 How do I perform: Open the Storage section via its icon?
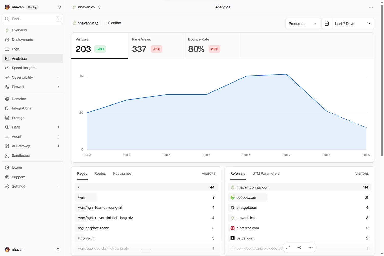tap(7, 118)
